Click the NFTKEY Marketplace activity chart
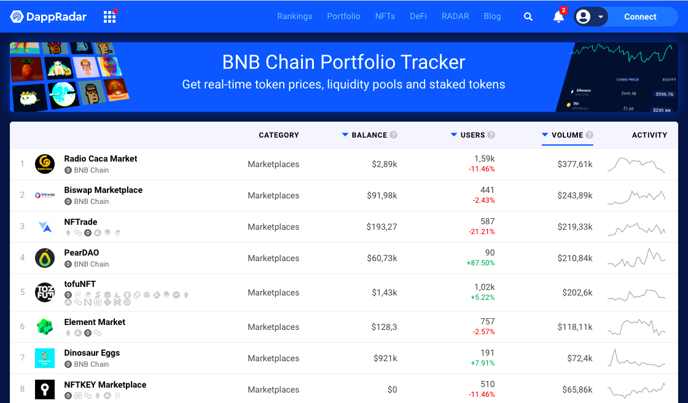 (636, 390)
